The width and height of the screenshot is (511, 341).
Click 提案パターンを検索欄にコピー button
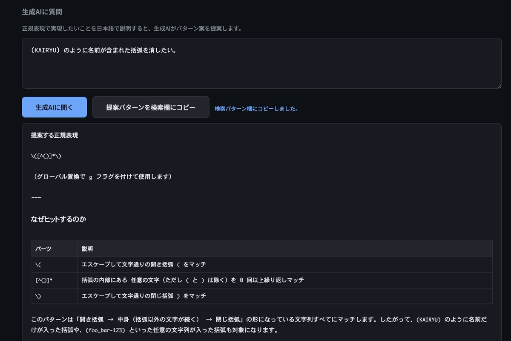(151, 107)
